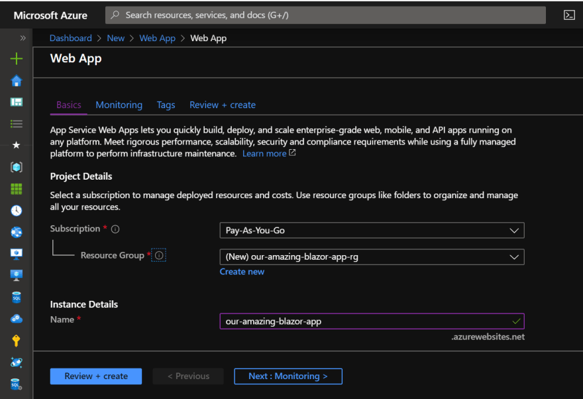Screen dimensions: 583x399
Task: Open Resource groups cube icon in sidebar
Action: pos(17,167)
